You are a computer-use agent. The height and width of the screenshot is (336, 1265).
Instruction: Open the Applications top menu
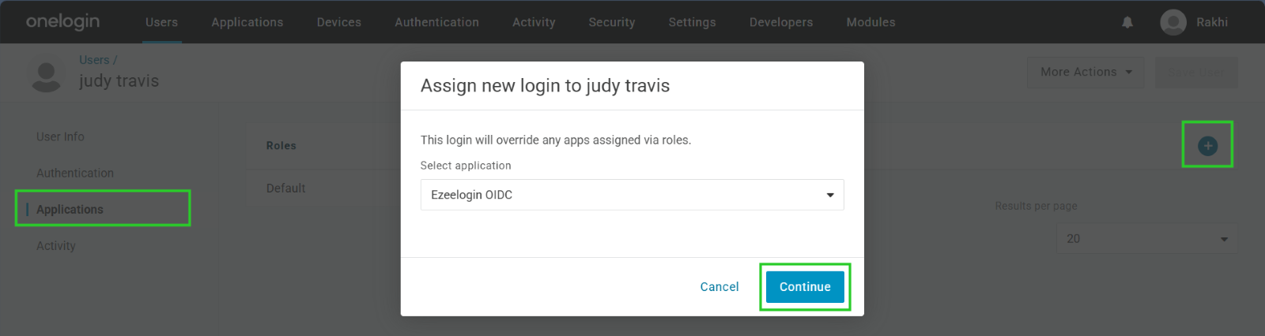(x=247, y=22)
